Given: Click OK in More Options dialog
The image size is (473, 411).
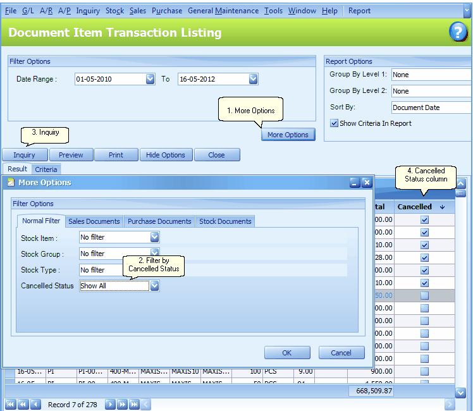Looking at the screenshot, I should tap(287, 352).
